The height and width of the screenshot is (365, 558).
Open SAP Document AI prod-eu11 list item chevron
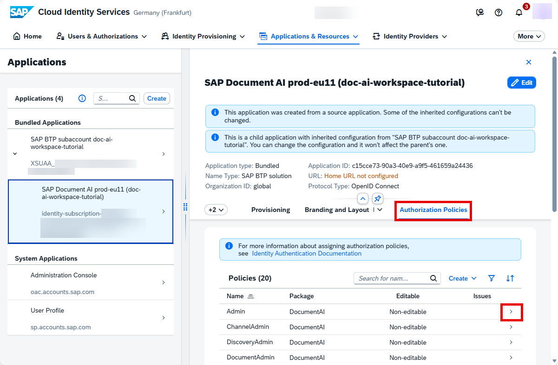coord(163,211)
